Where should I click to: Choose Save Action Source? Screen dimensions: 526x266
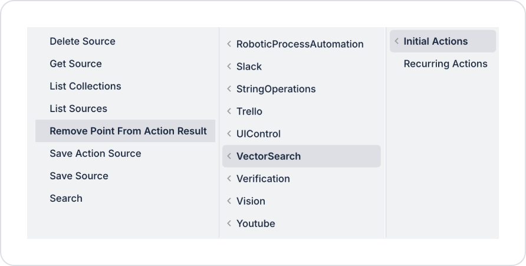coord(96,153)
